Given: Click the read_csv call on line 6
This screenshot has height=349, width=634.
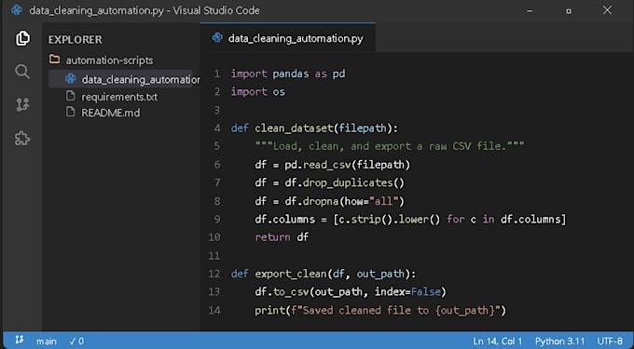Looking at the screenshot, I should [x=326, y=165].
